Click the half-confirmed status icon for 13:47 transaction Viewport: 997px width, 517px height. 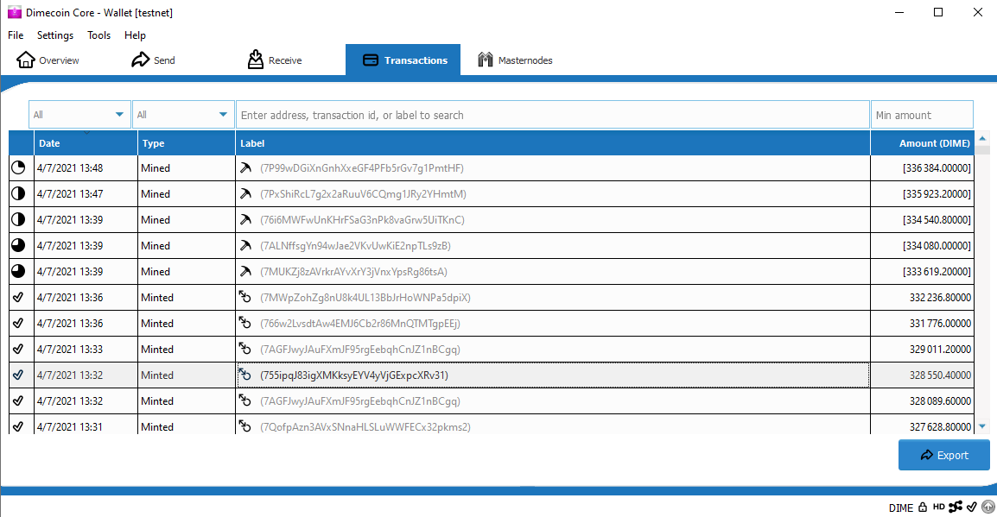pos(18,193)
